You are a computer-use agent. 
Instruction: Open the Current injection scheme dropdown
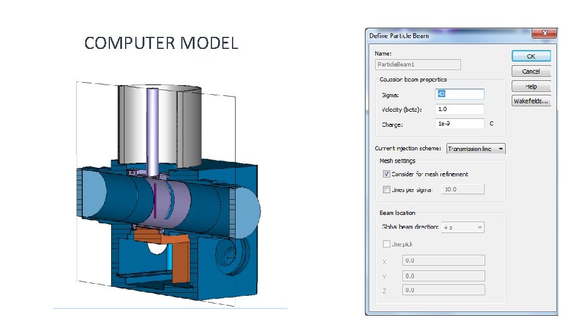(475, 149)
